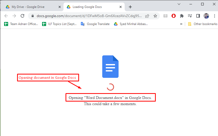
Task: Maximize the Chrome window
Action: coord(202,4)
